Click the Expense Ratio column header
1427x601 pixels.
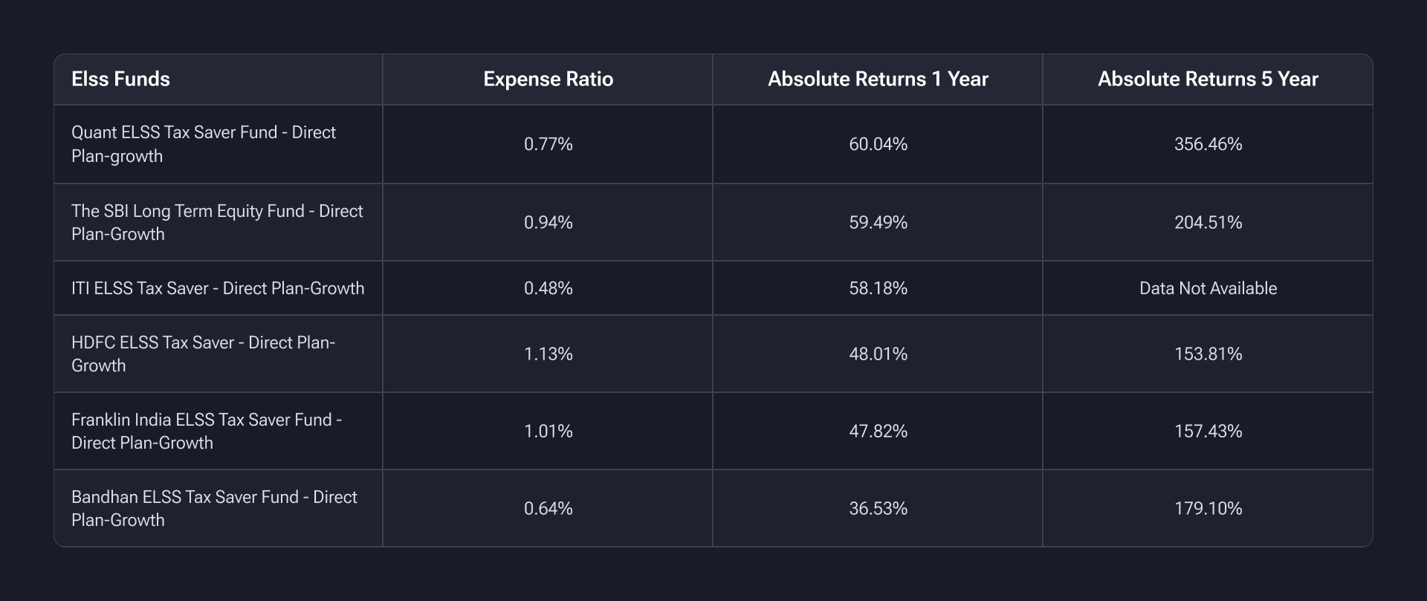click(548, 79)
